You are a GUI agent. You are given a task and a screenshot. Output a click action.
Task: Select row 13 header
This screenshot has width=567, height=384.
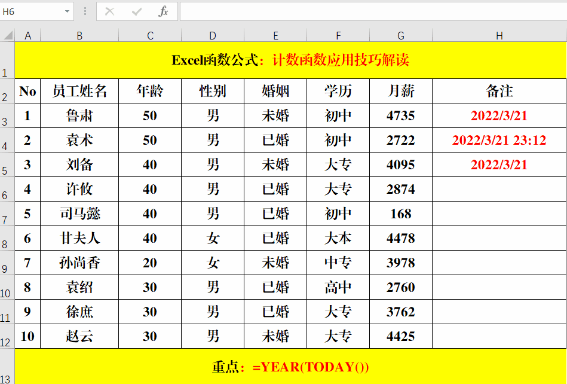tap(7, 366)
